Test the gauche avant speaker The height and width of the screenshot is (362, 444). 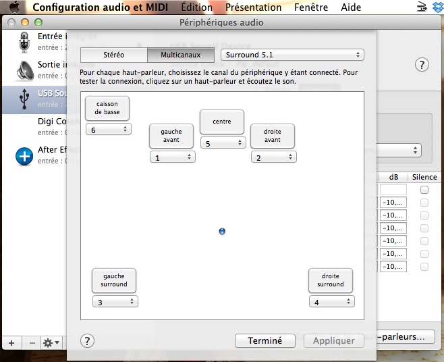click(171, 136)
